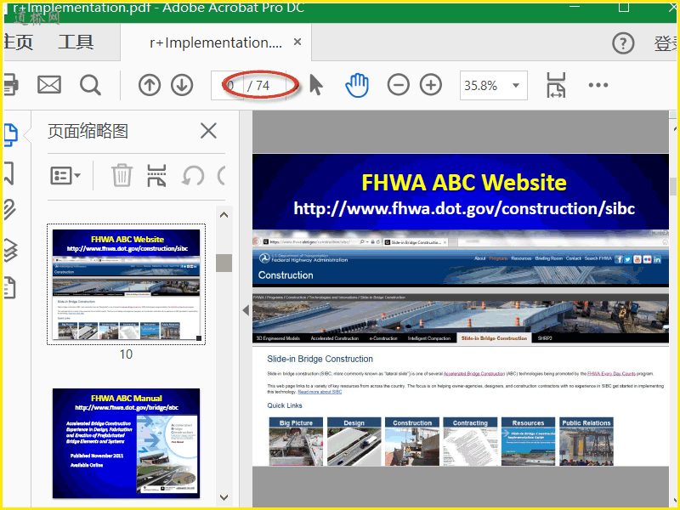680x510 pixels.
Task: Close the 页面缩略图 panel
Action: (x=208, y=131)
